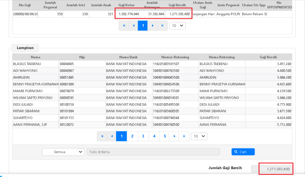Select page 5 in Lampiran paginator
Image resolution: width=305 pixels, height=177 pixels.
(x=165, y=136)
